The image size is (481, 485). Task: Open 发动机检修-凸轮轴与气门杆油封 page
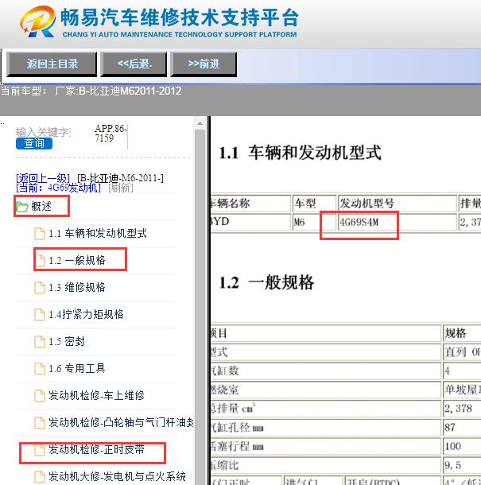(121, 422)
